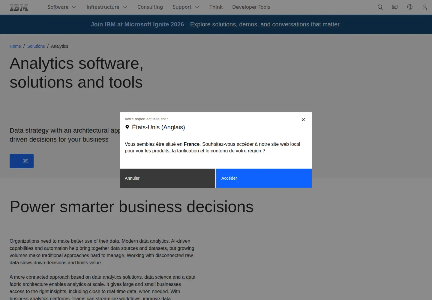The width and height of the screenshot is (432, 300).
Task: Click the location pin icon in dialog
Action: (127, 127)
